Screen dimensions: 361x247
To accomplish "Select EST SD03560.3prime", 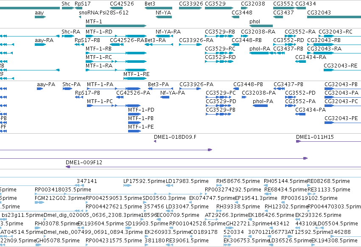I will click(145, 202).
